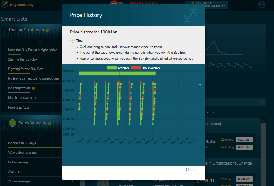Open the Match my own offer list

[22, 98]
